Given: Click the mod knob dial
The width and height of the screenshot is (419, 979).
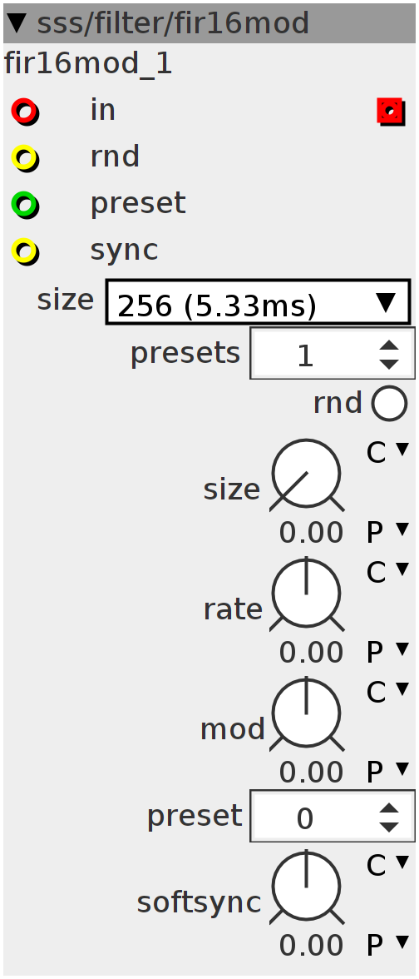Looking at the screenshot, I should tap(306, 714).
